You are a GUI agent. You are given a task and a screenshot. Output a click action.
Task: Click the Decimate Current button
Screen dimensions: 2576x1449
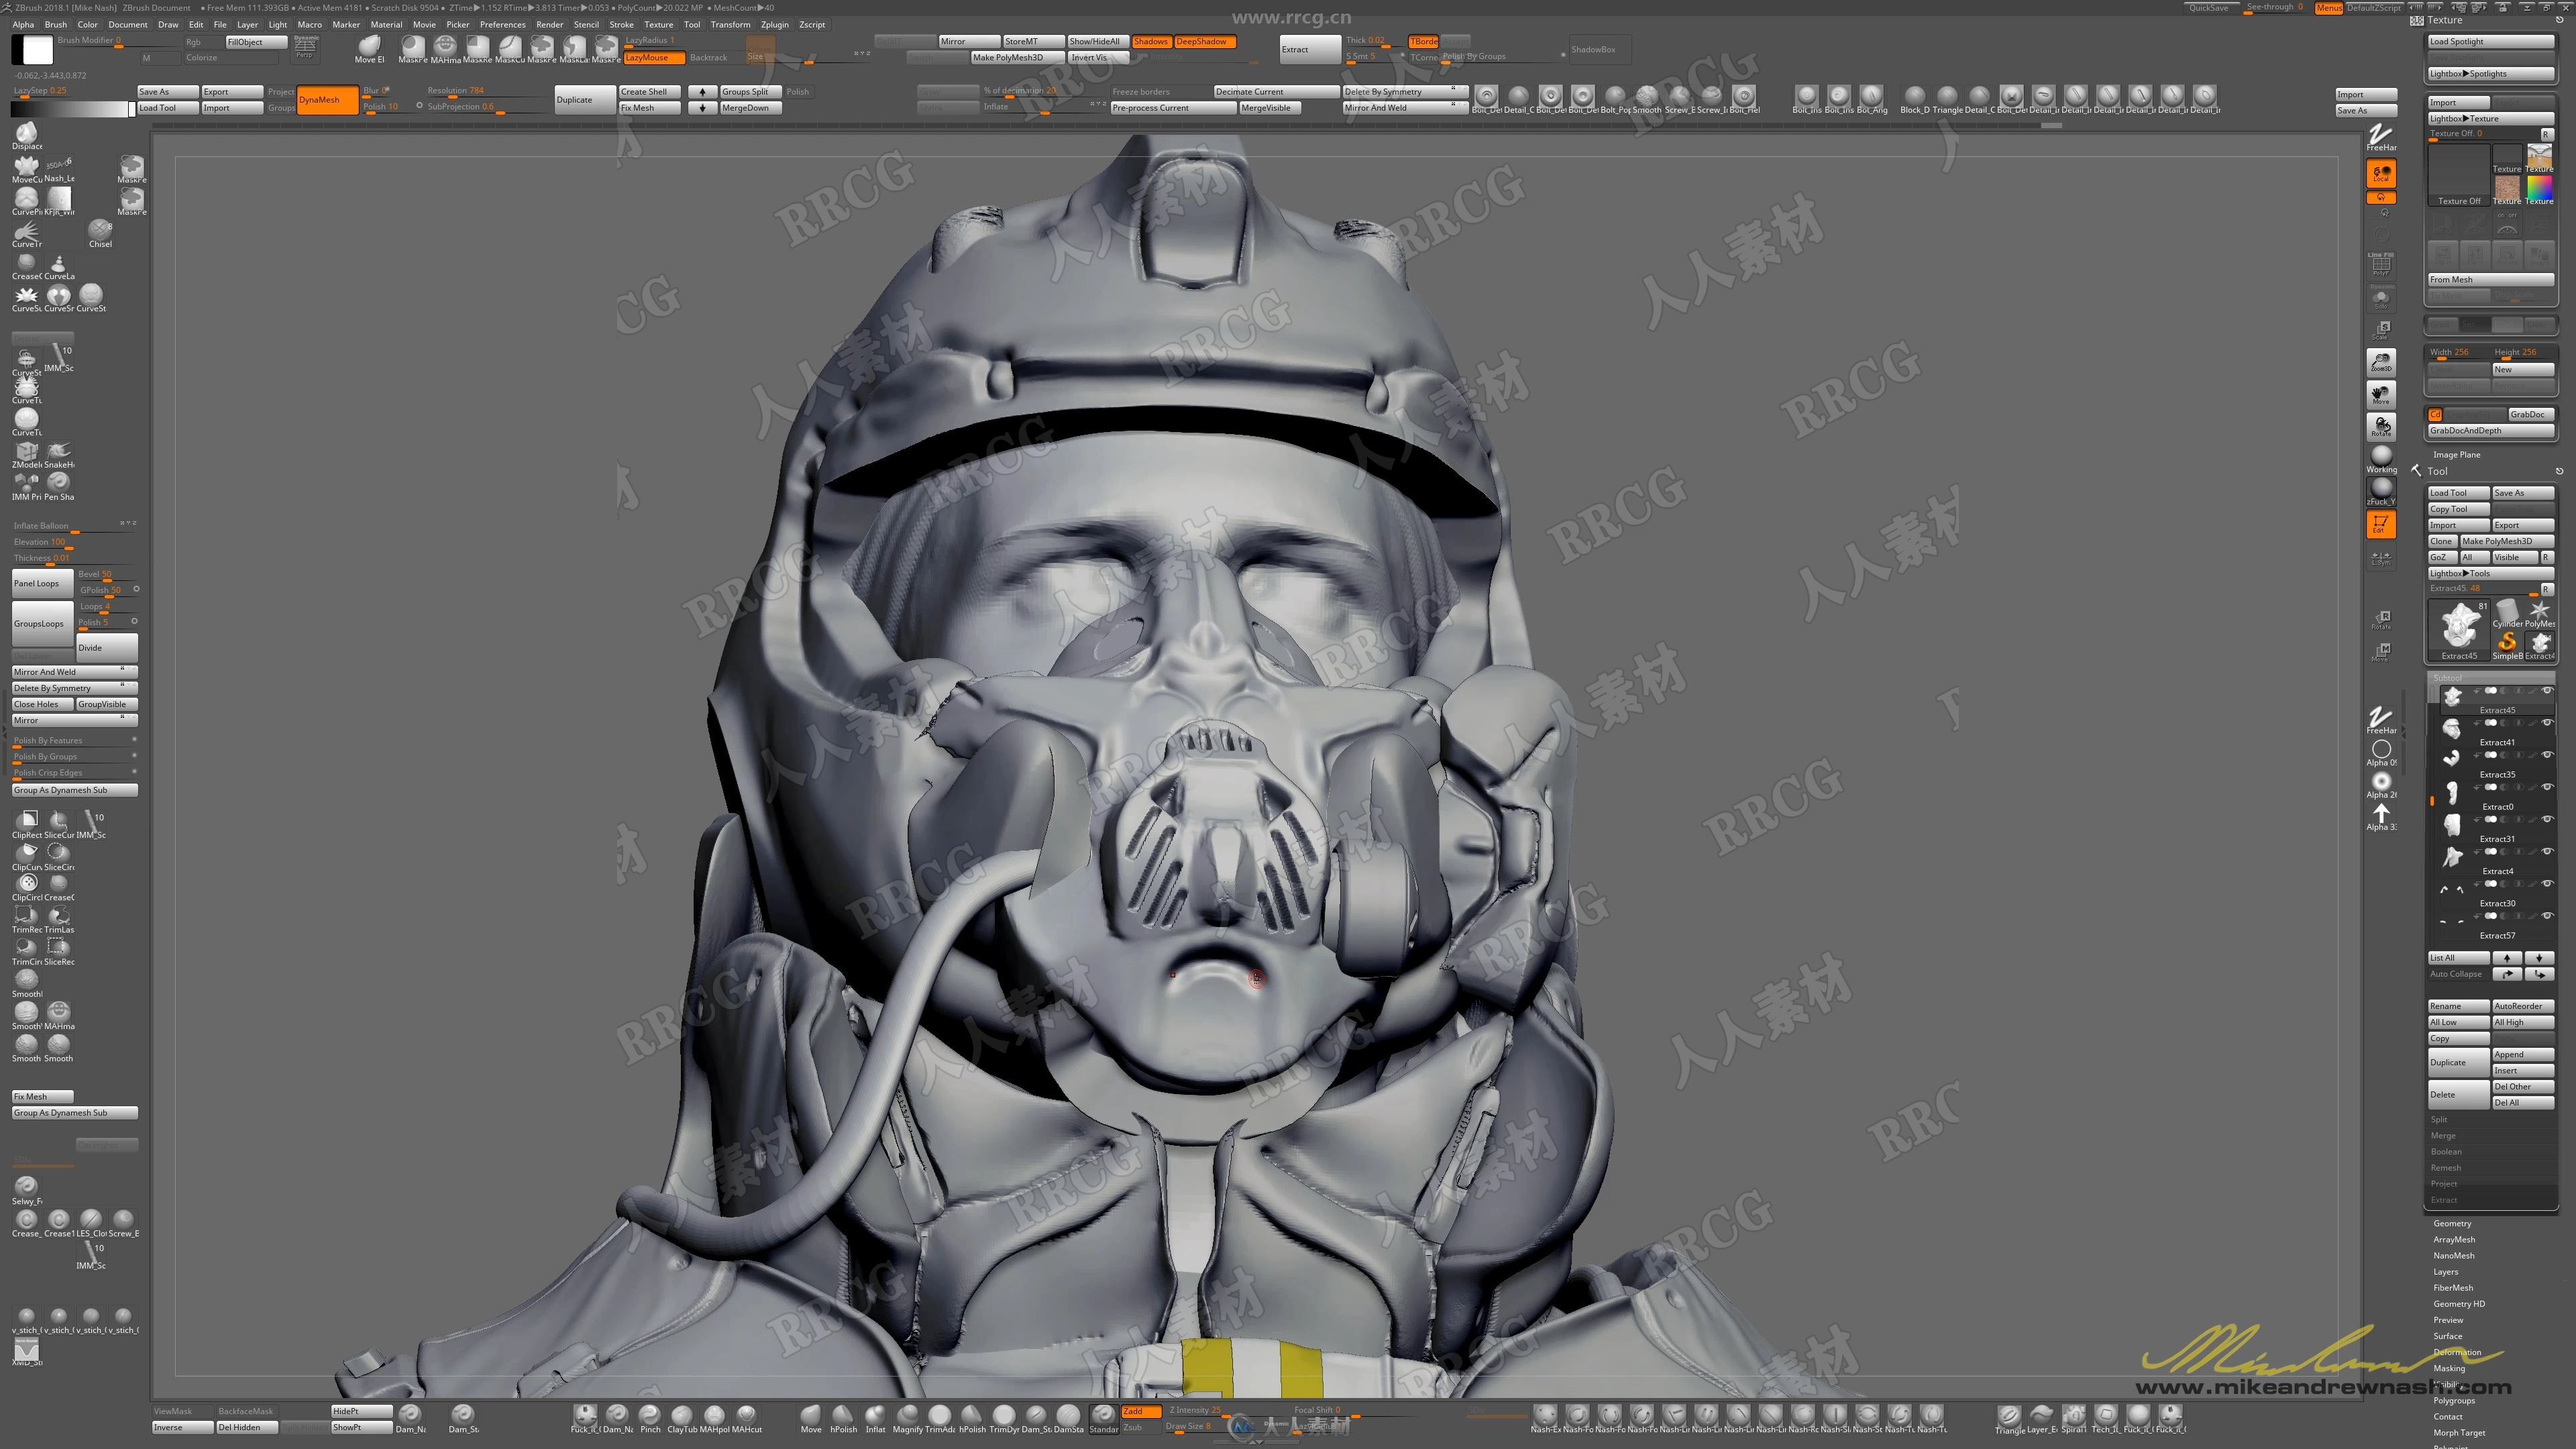[1276, 91]
